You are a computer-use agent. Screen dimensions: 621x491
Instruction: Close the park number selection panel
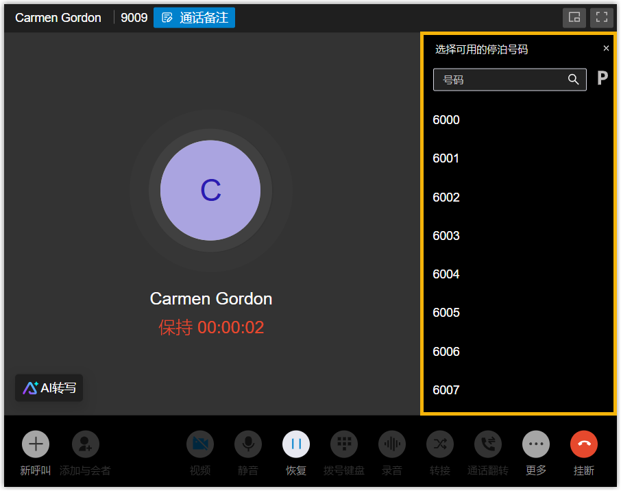606,49
